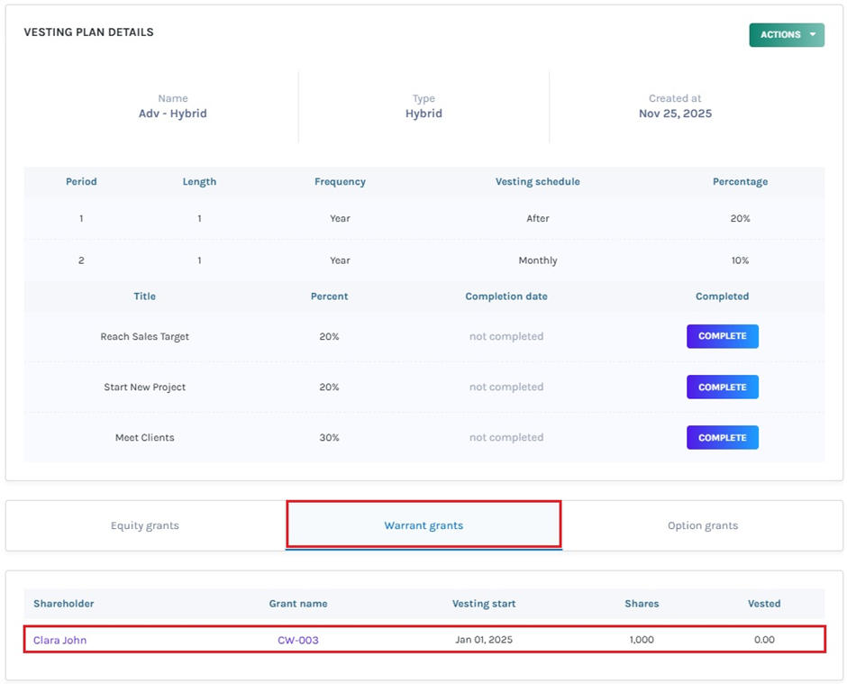
Task: Click the Percentage column header
Action: 740,181
